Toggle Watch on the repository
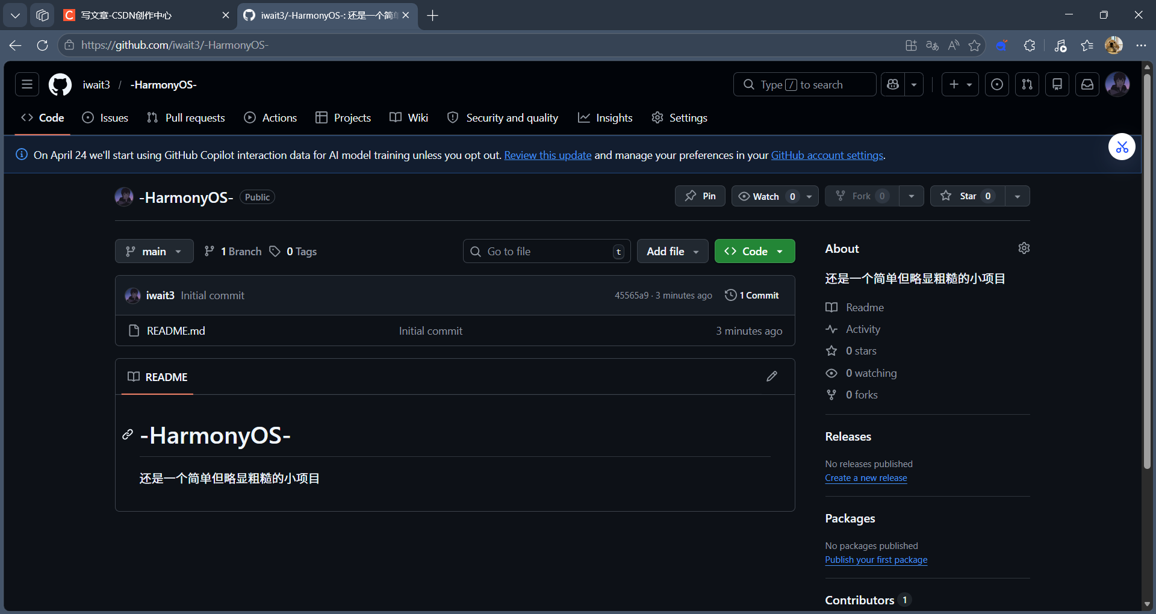This screenshot has width=1156, height=614. click(766, 196)
